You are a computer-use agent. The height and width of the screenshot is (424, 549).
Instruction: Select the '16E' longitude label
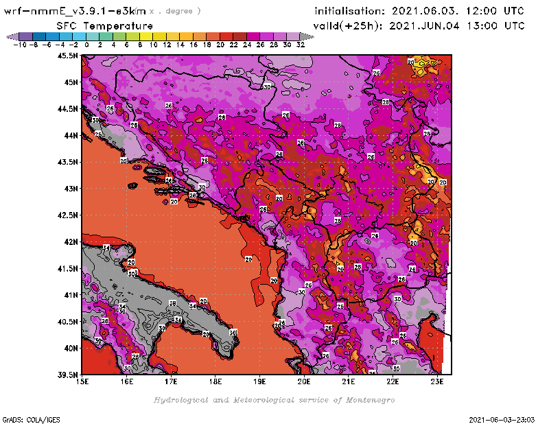[127, 381]
